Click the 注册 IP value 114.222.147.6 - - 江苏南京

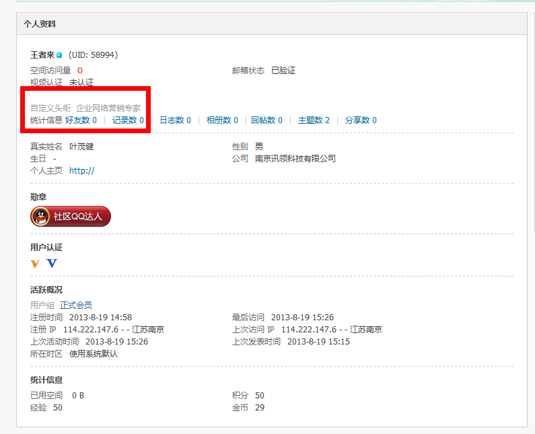(114, 330)
